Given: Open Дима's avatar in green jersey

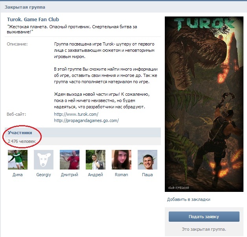Looking at the screenshot, I should tap(18, 160).
